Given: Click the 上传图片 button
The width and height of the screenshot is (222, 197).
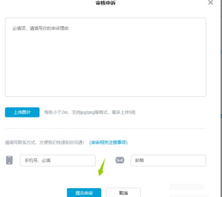Looking at the screenshot, I should click(x=22, y=112).
